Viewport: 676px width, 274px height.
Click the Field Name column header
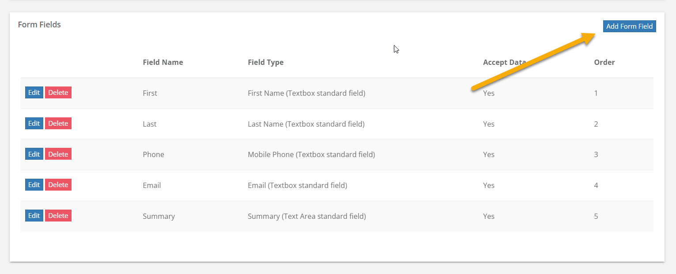[163, 62]
